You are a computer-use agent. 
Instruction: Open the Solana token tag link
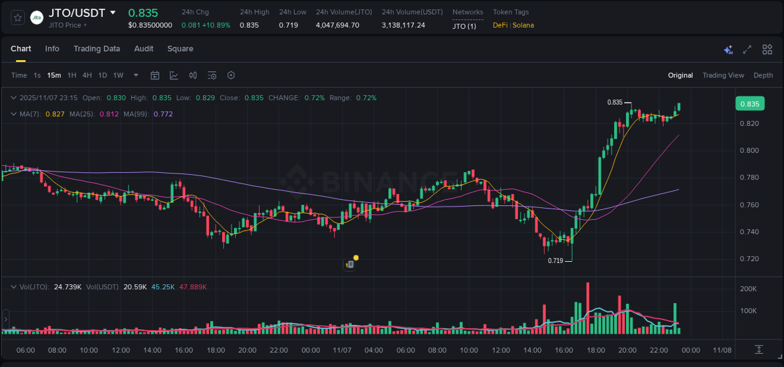(525, 25)
